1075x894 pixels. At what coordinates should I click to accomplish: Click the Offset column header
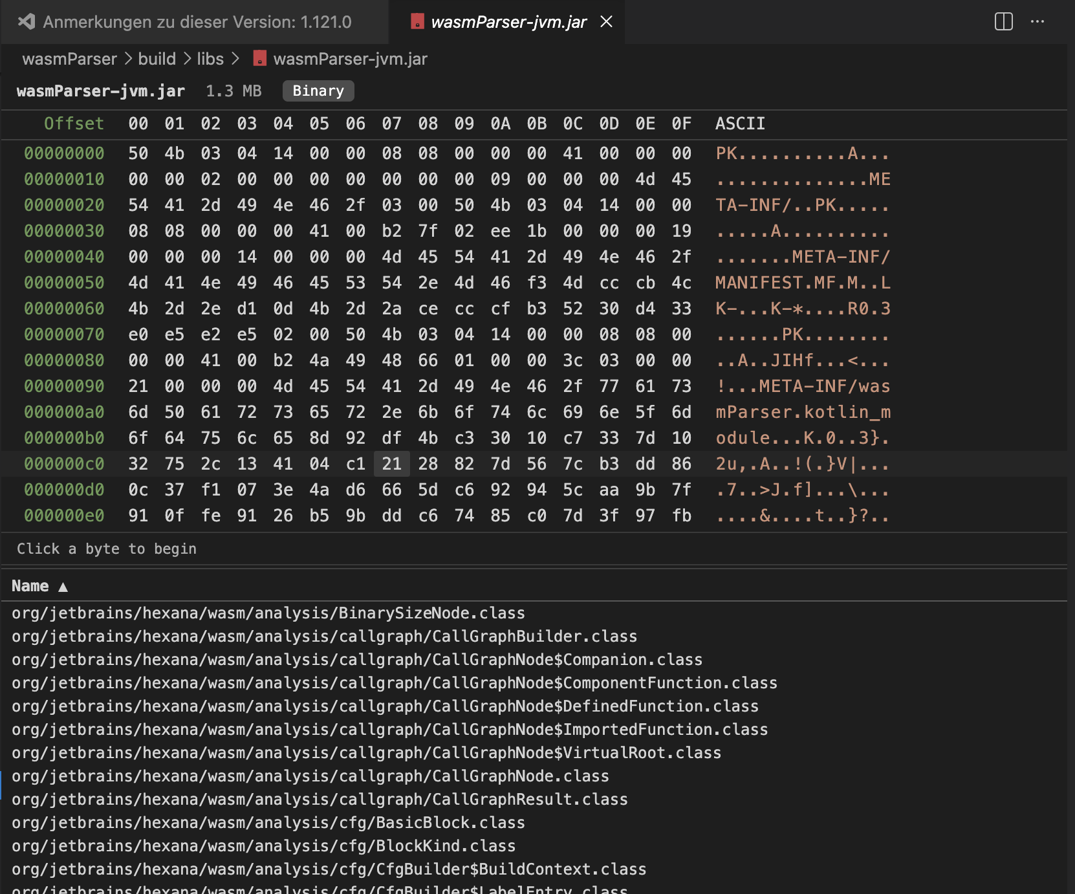pos(74,124)
